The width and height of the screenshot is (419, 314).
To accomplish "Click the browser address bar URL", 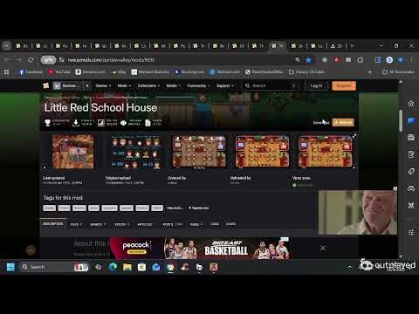I will pyautogui.click(x=111, y=60).
